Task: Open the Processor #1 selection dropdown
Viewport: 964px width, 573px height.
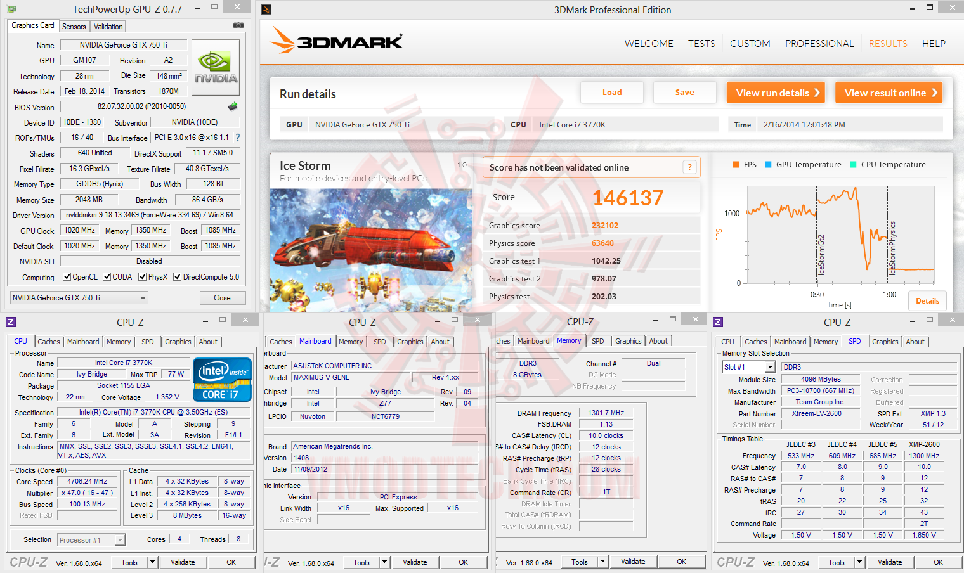Action: tap(91, 540)
